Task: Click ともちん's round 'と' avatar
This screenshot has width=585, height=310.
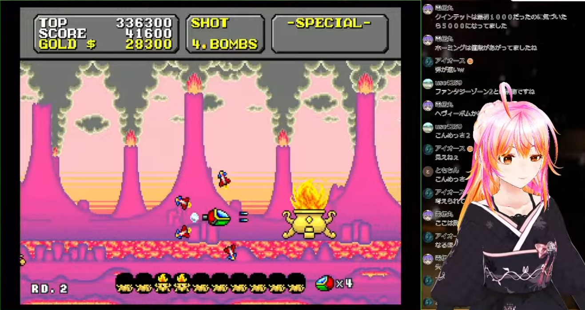Action: tap(428, 172)
